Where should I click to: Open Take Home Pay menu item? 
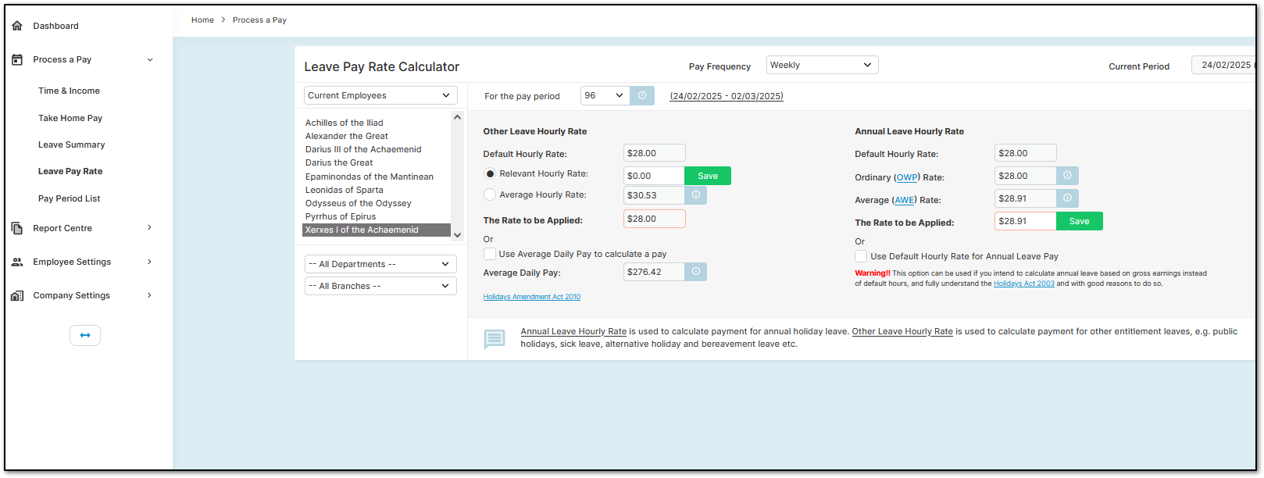[x=70, y=118]
